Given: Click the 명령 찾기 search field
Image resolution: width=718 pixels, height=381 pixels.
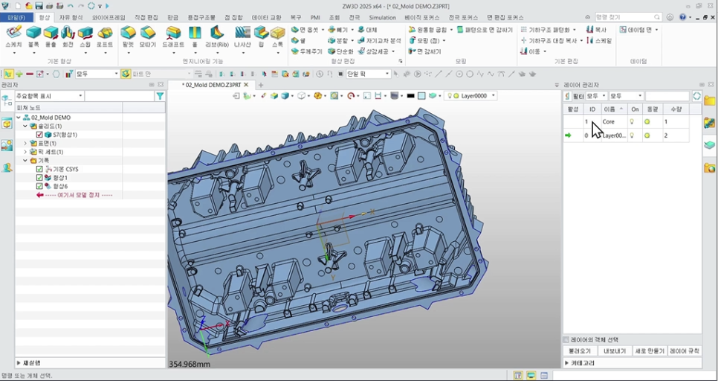Looking at the screenshot, I should (627, 17).
